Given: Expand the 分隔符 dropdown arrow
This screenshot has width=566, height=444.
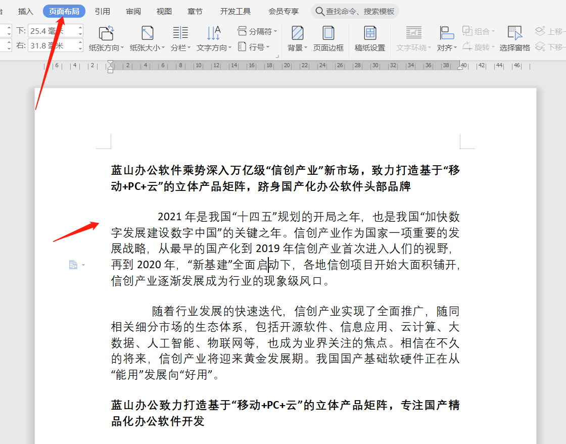Looking at the screenshot, I should coord(275,31).
